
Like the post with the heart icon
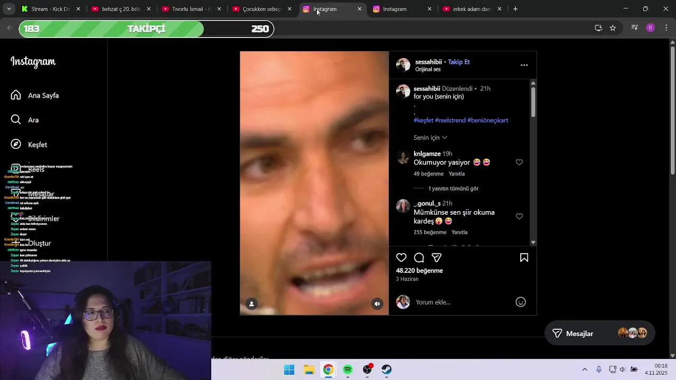(x=401, y=258)
